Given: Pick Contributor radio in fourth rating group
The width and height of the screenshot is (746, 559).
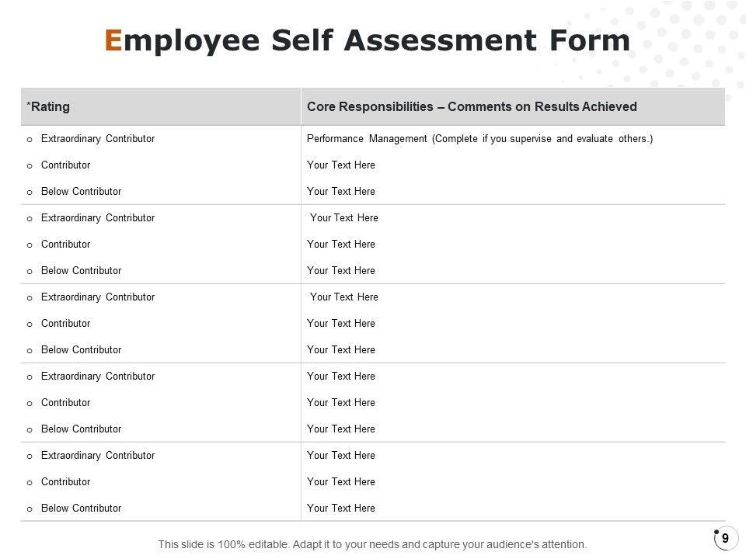Looking at the screenshot, I should [x=30, y=404].
